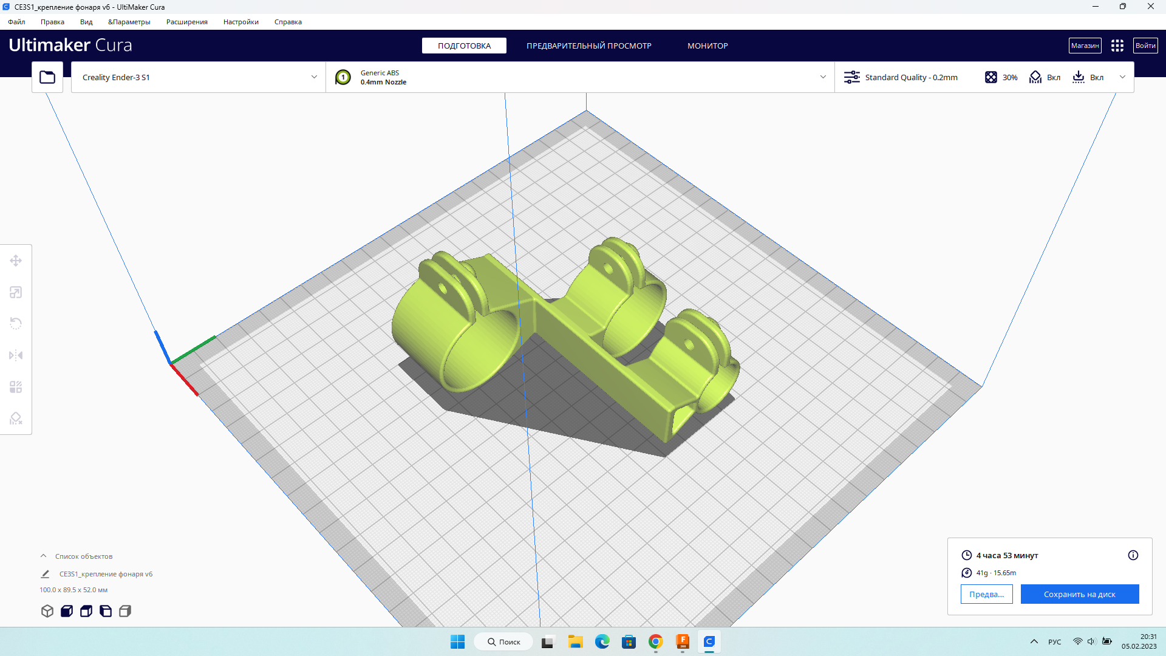This screenshot has width=1166, height=656.
Task: Open the Расширения menu
Action: [x=186, y=22]
